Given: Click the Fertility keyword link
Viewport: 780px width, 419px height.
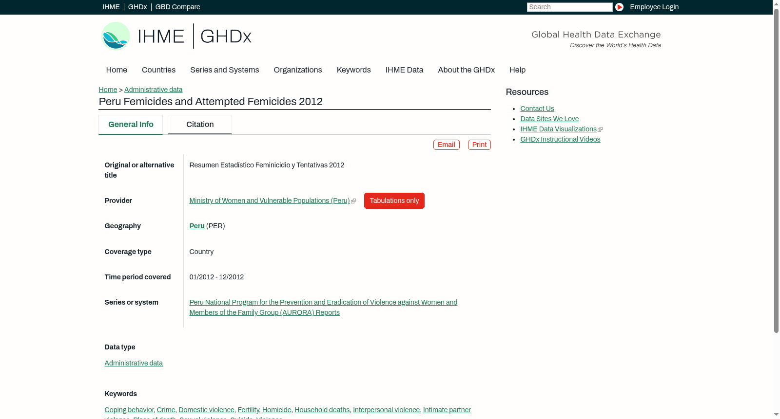Looking at the screenshot, I should 248,410.
